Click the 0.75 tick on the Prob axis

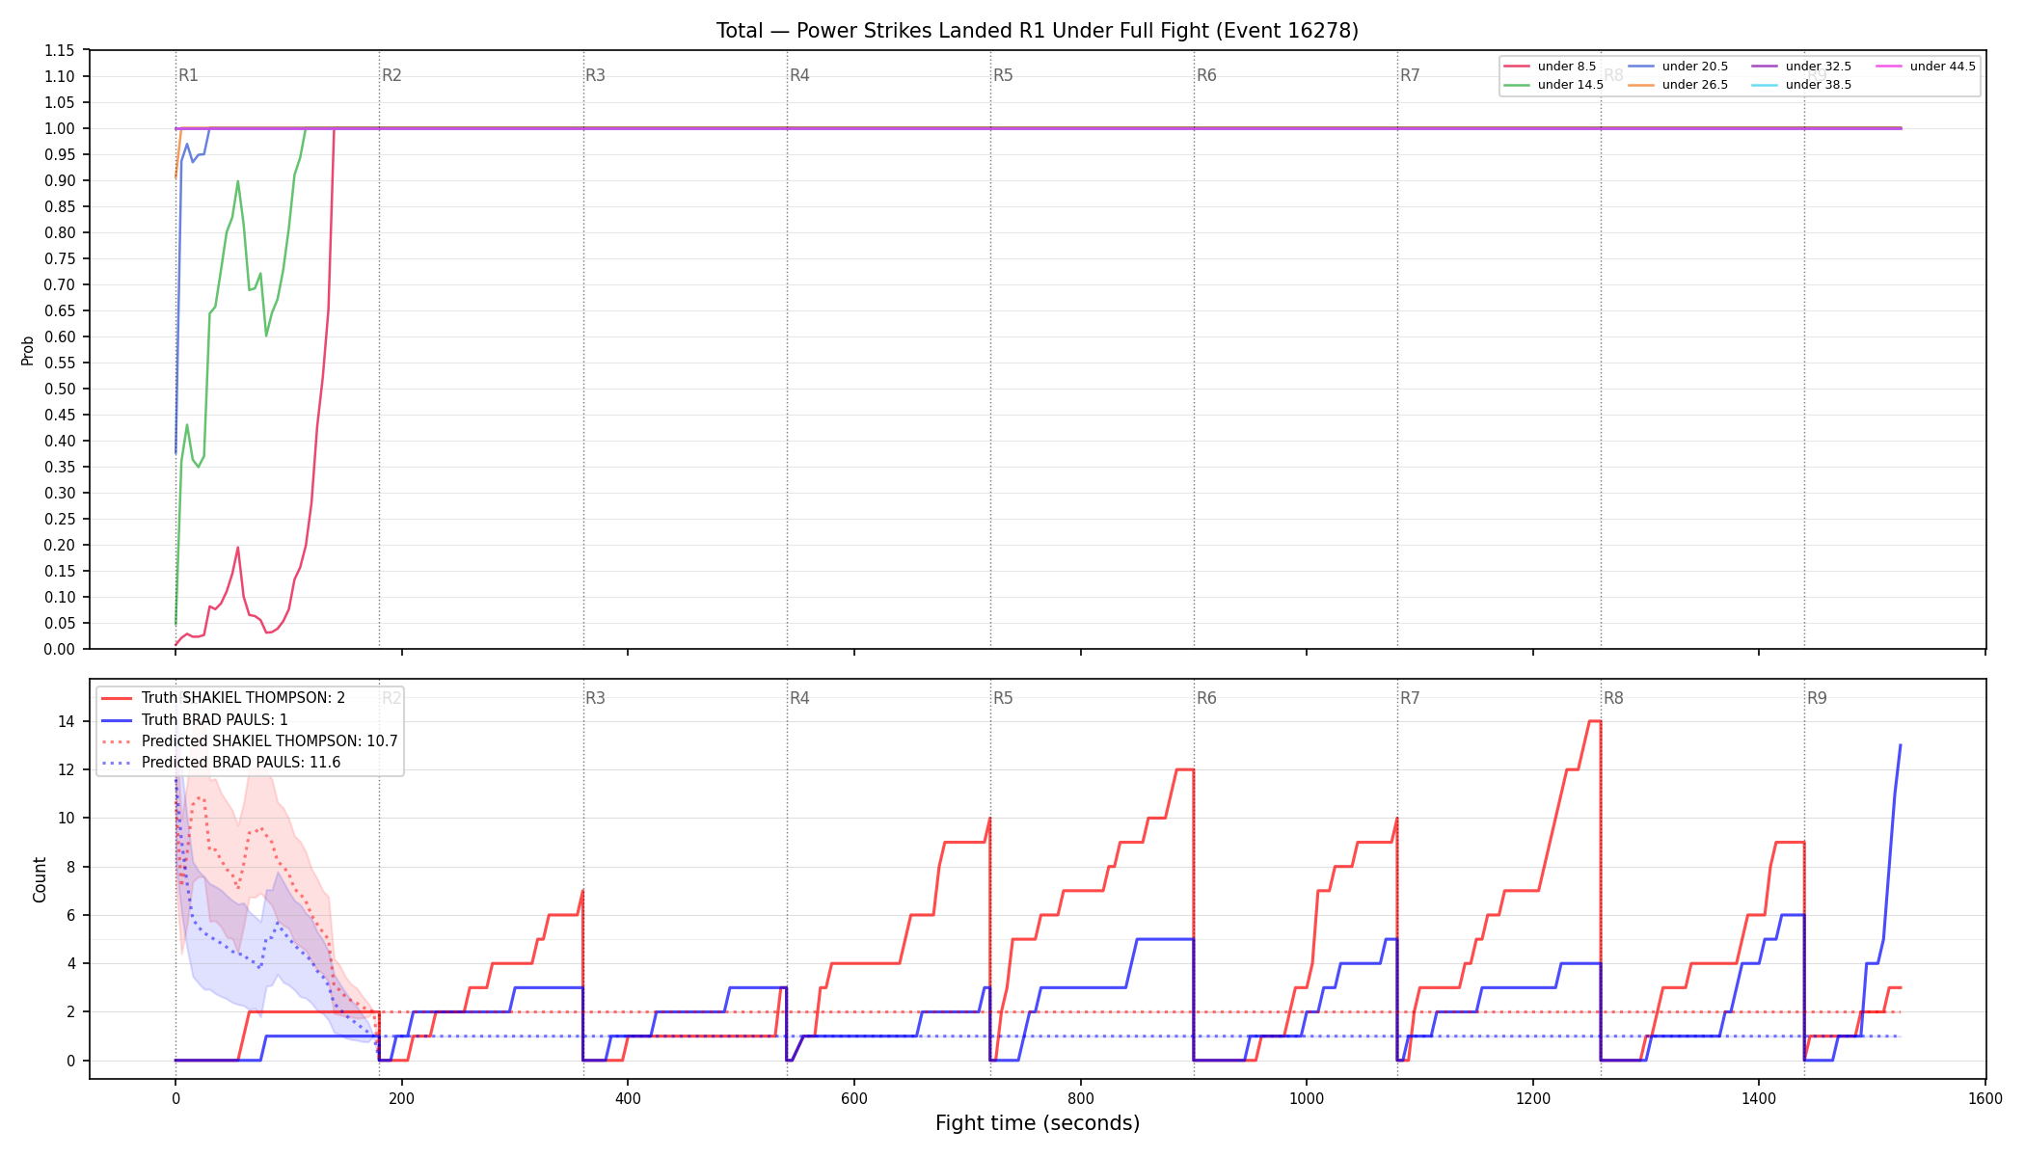point(60,258)
